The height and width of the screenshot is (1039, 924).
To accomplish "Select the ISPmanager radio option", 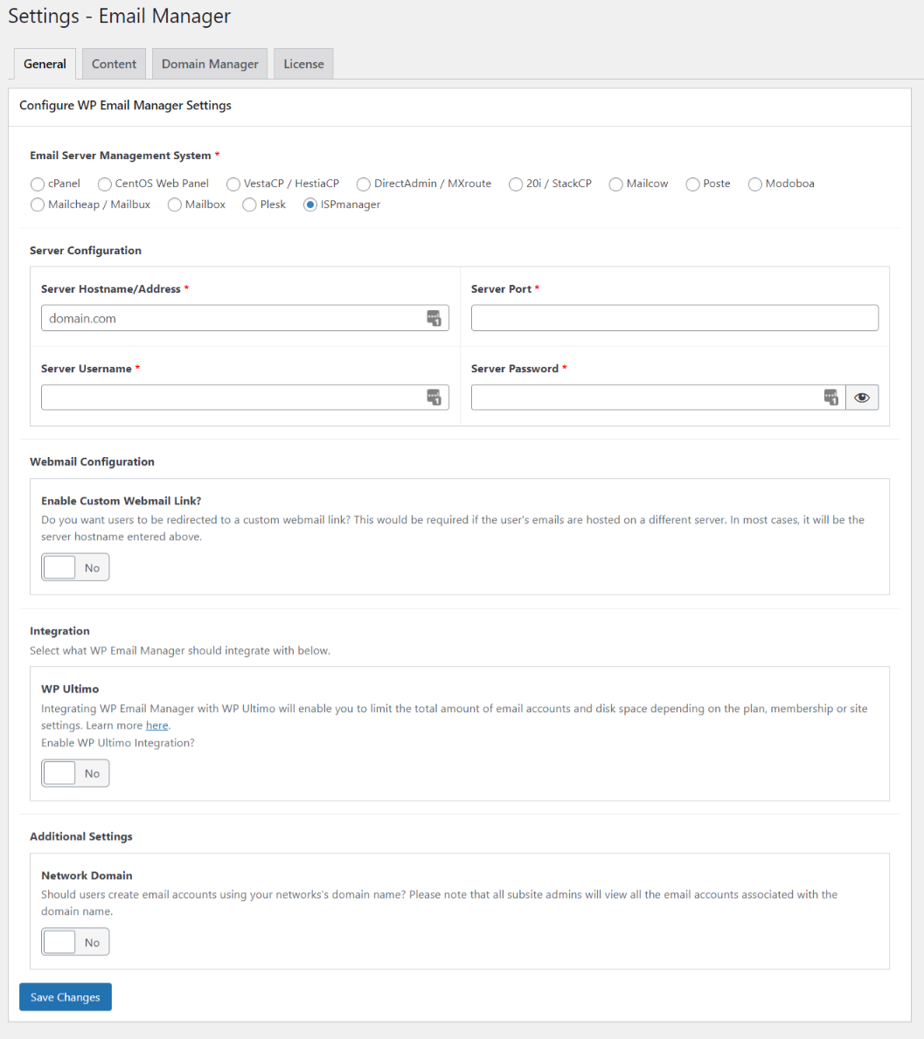I will coord(310,205).
